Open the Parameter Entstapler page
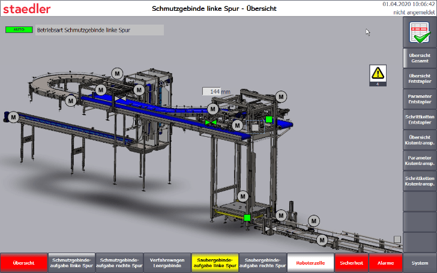437x273 pixels. pos(419,99)
